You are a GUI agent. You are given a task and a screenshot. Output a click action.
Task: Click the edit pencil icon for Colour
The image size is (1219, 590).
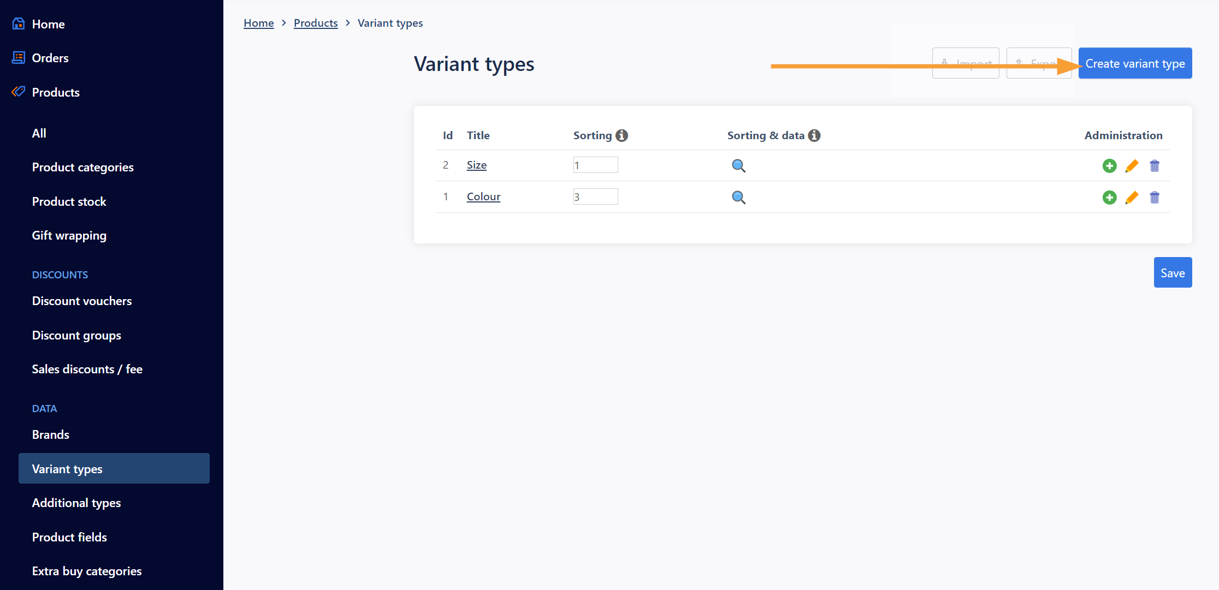(x=1132, y=196)
